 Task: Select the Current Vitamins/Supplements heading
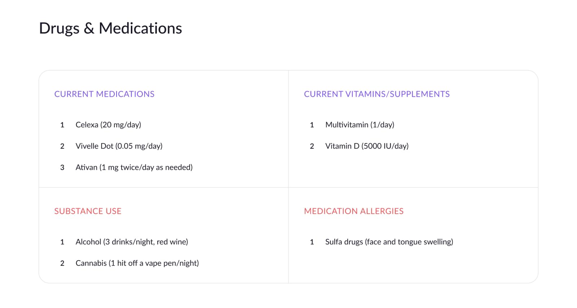[377, 94]
